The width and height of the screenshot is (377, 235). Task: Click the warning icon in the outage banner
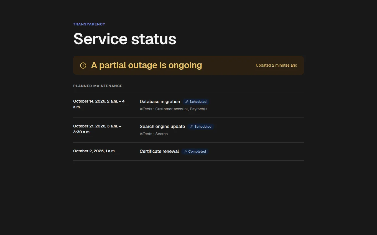pyautogui.click(x=83, y=66)
